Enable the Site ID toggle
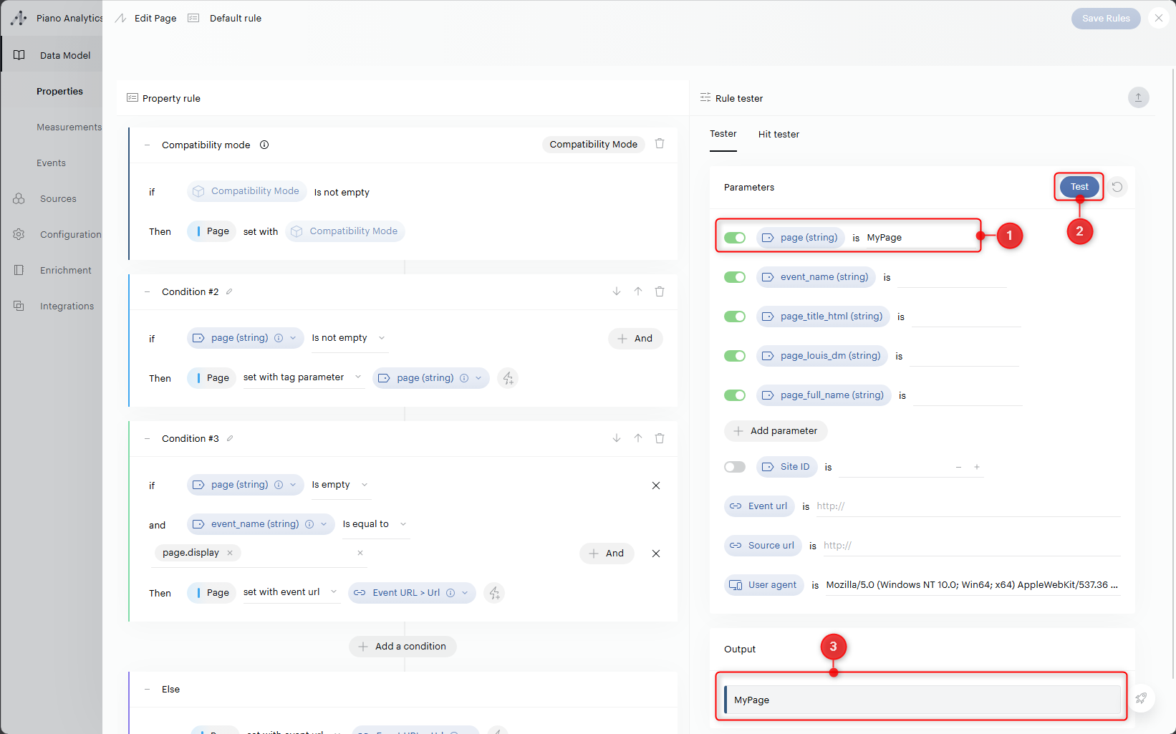This screenshot has height=734, width=1176. point(735,467)
